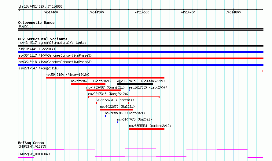Open the CNDP2|NM_001168499 gene label
Screen dimensions: 272x161
tap(35, 154)
